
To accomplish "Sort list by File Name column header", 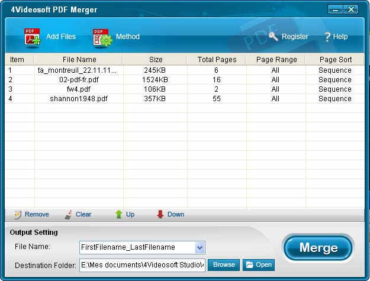I will click(x=78, y=60).
